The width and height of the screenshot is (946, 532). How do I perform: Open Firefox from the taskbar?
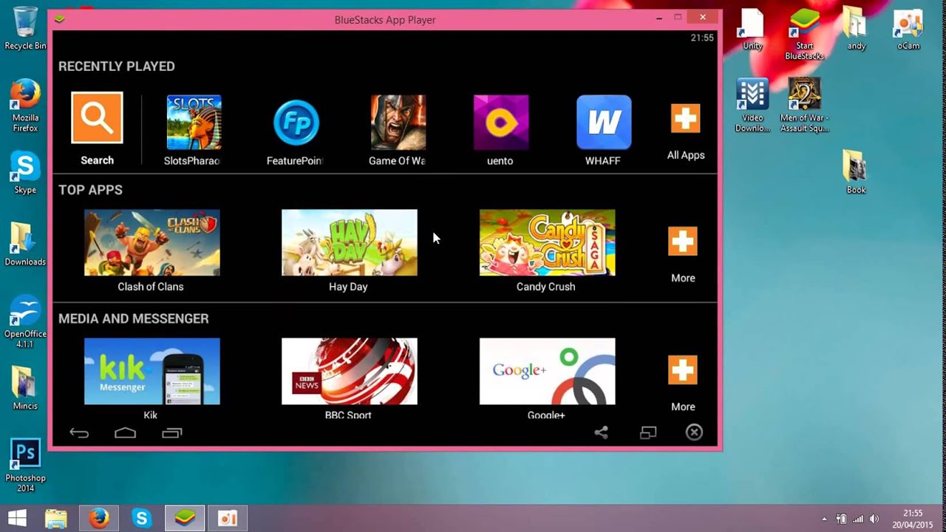pos(98,519)
